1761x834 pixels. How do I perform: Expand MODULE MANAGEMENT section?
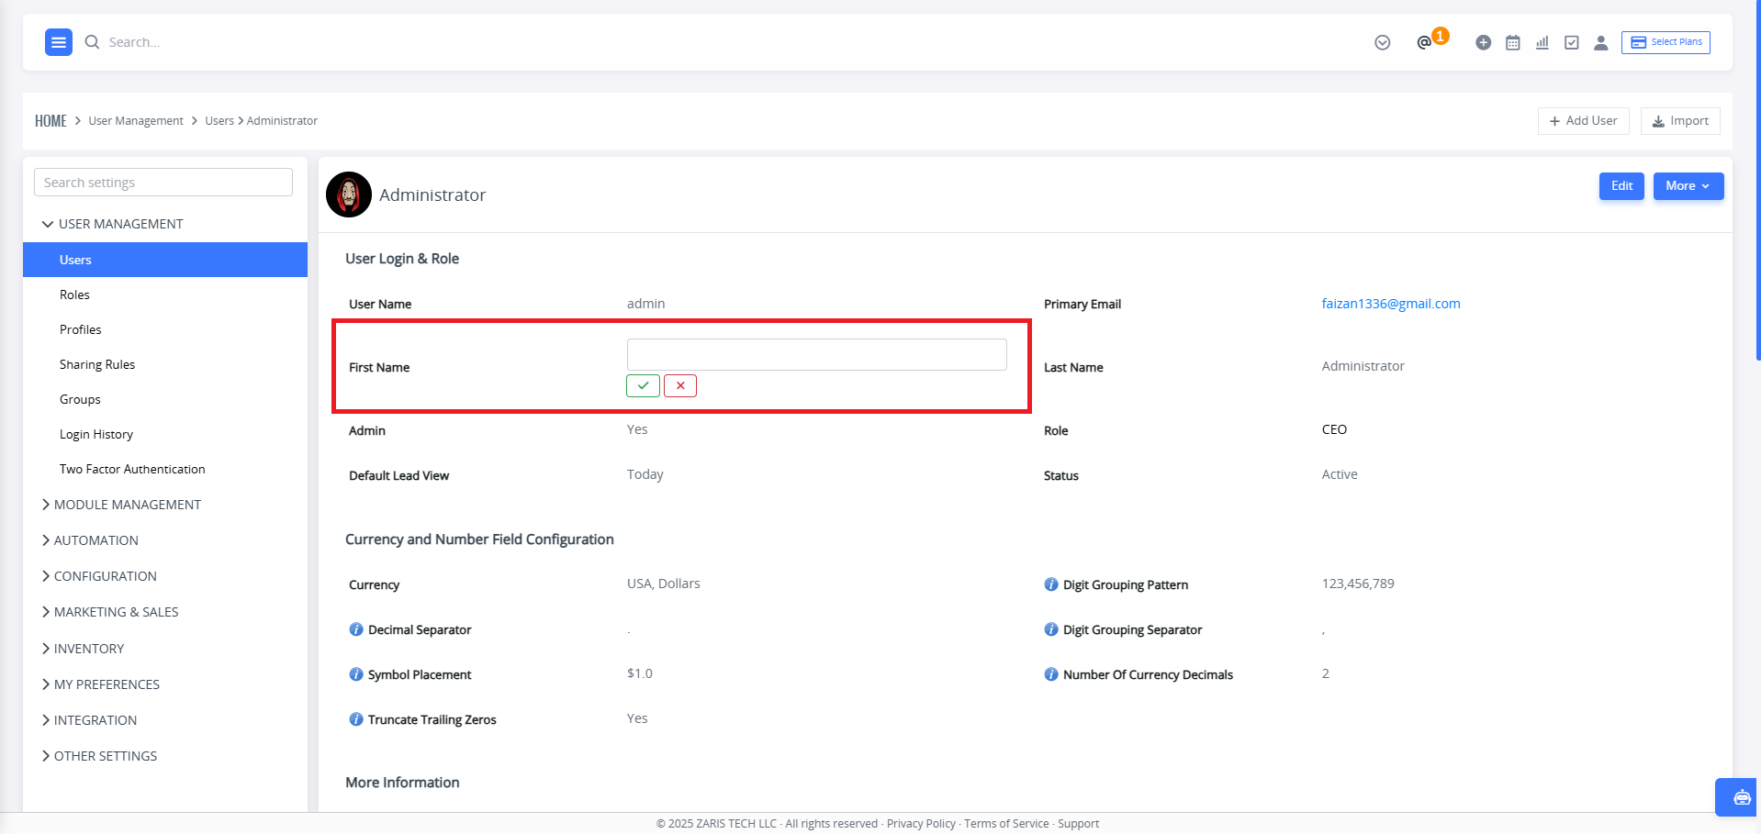(x=121, y=505)
